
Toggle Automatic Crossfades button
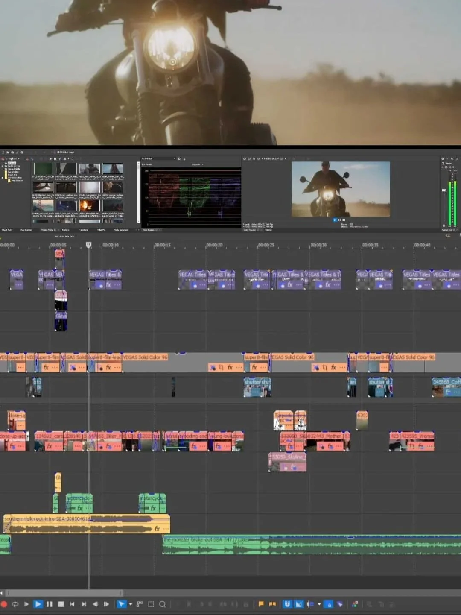299,604
